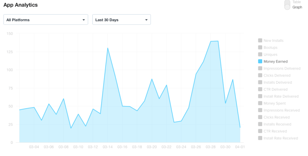Check the Bootups legend box
308x156 pixels.
(260, 47)
